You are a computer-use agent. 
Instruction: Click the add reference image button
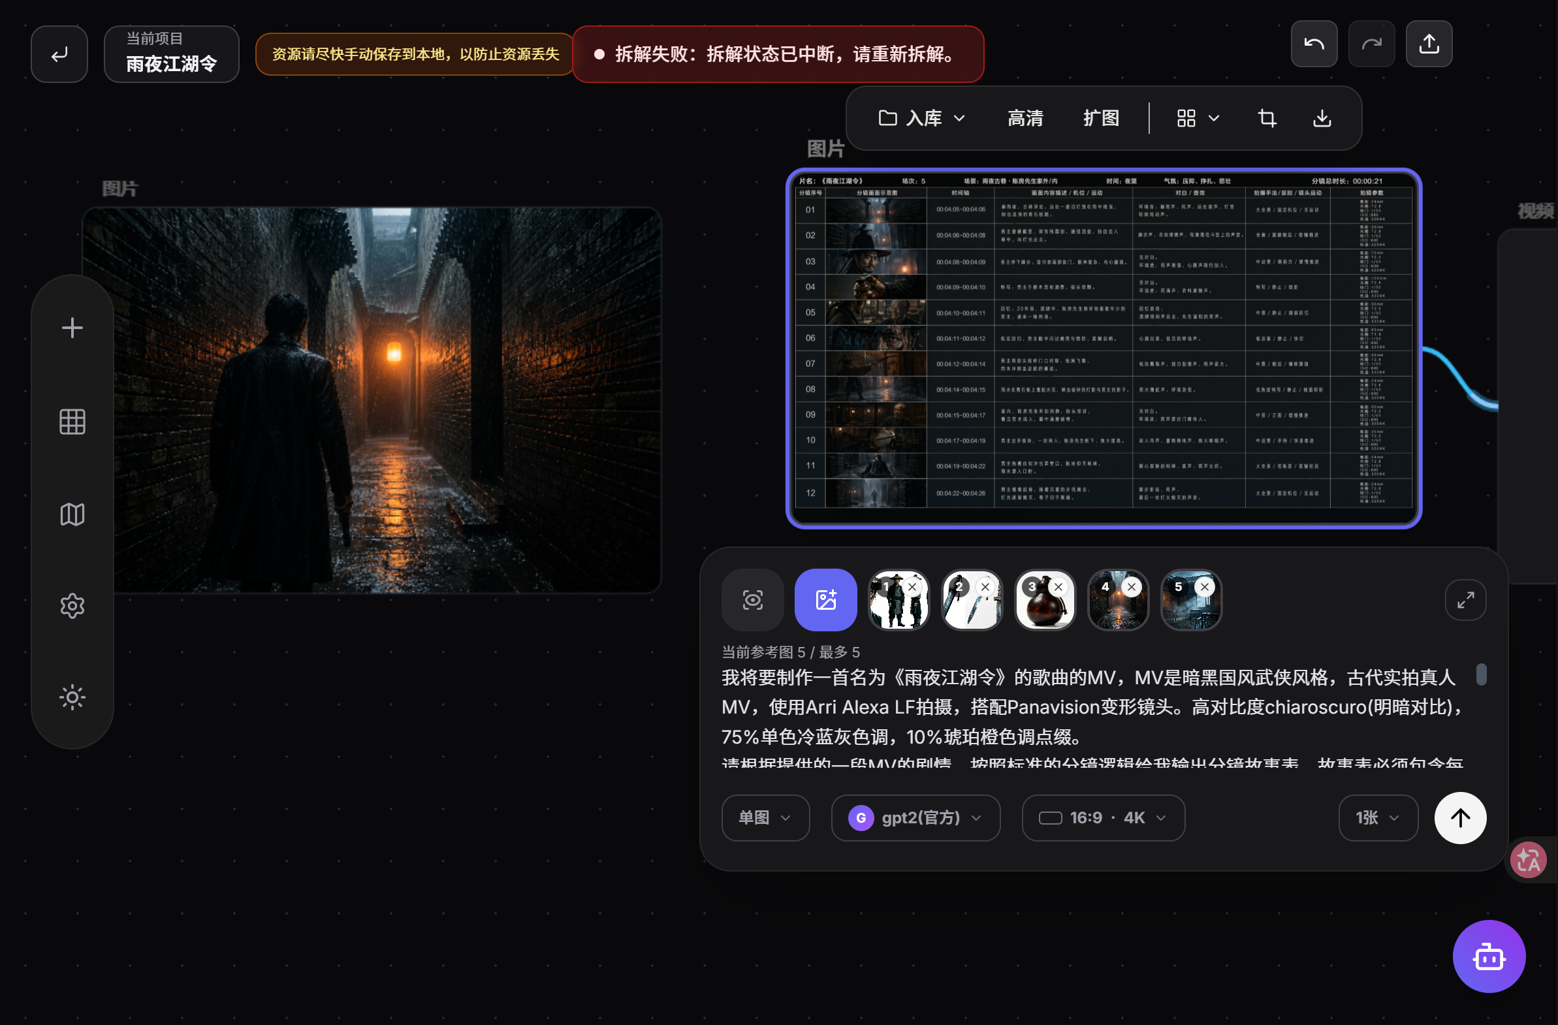click(825, 600)
